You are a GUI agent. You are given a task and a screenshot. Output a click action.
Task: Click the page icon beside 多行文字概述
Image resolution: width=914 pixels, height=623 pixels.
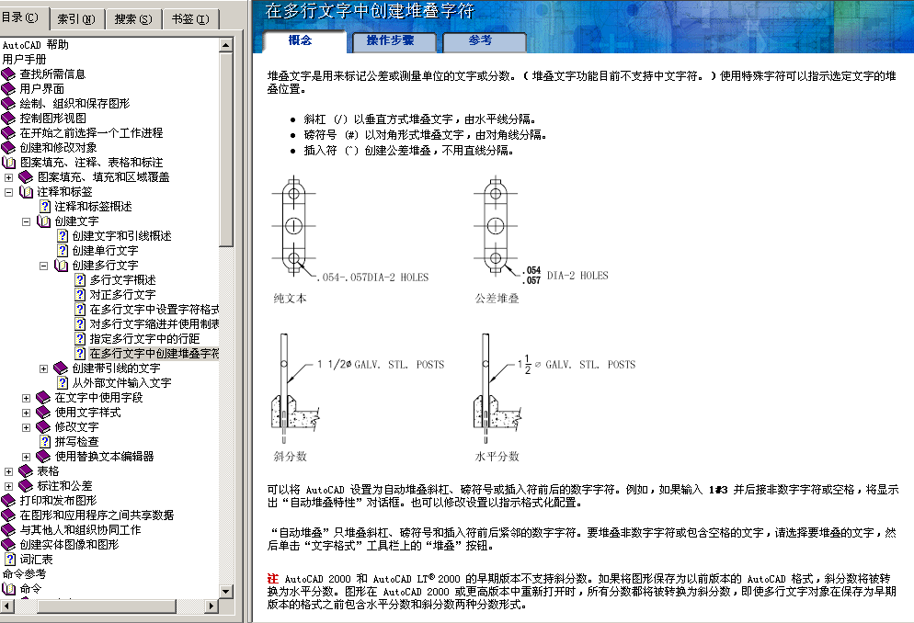(80, 280)
